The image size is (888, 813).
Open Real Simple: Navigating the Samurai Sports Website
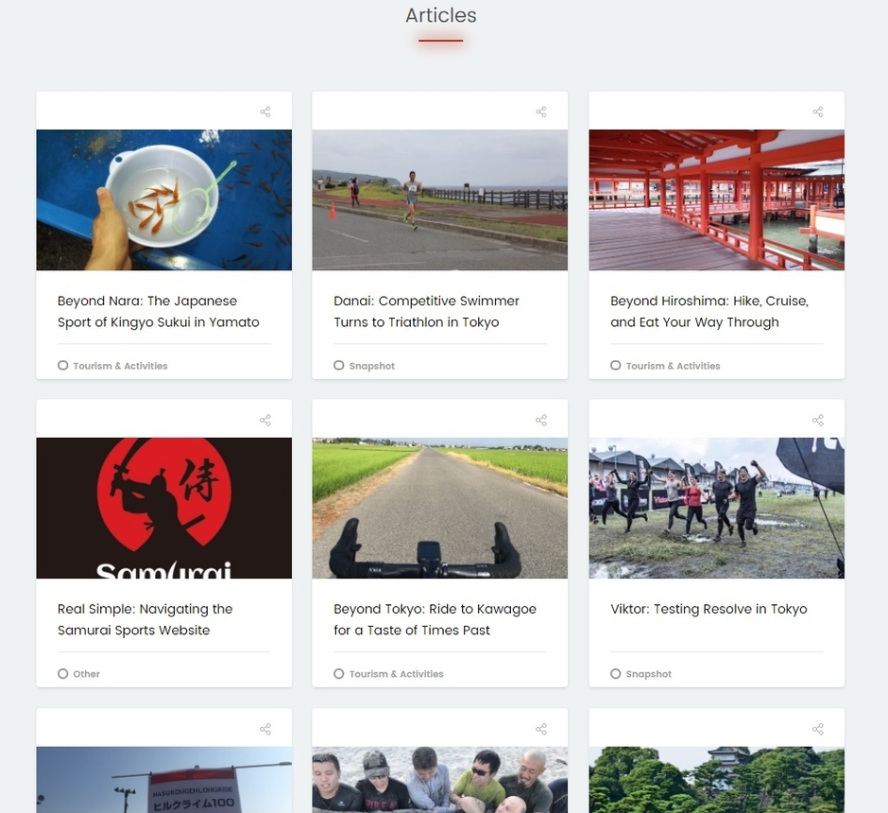pyautogui.click(x=145, y=619)
